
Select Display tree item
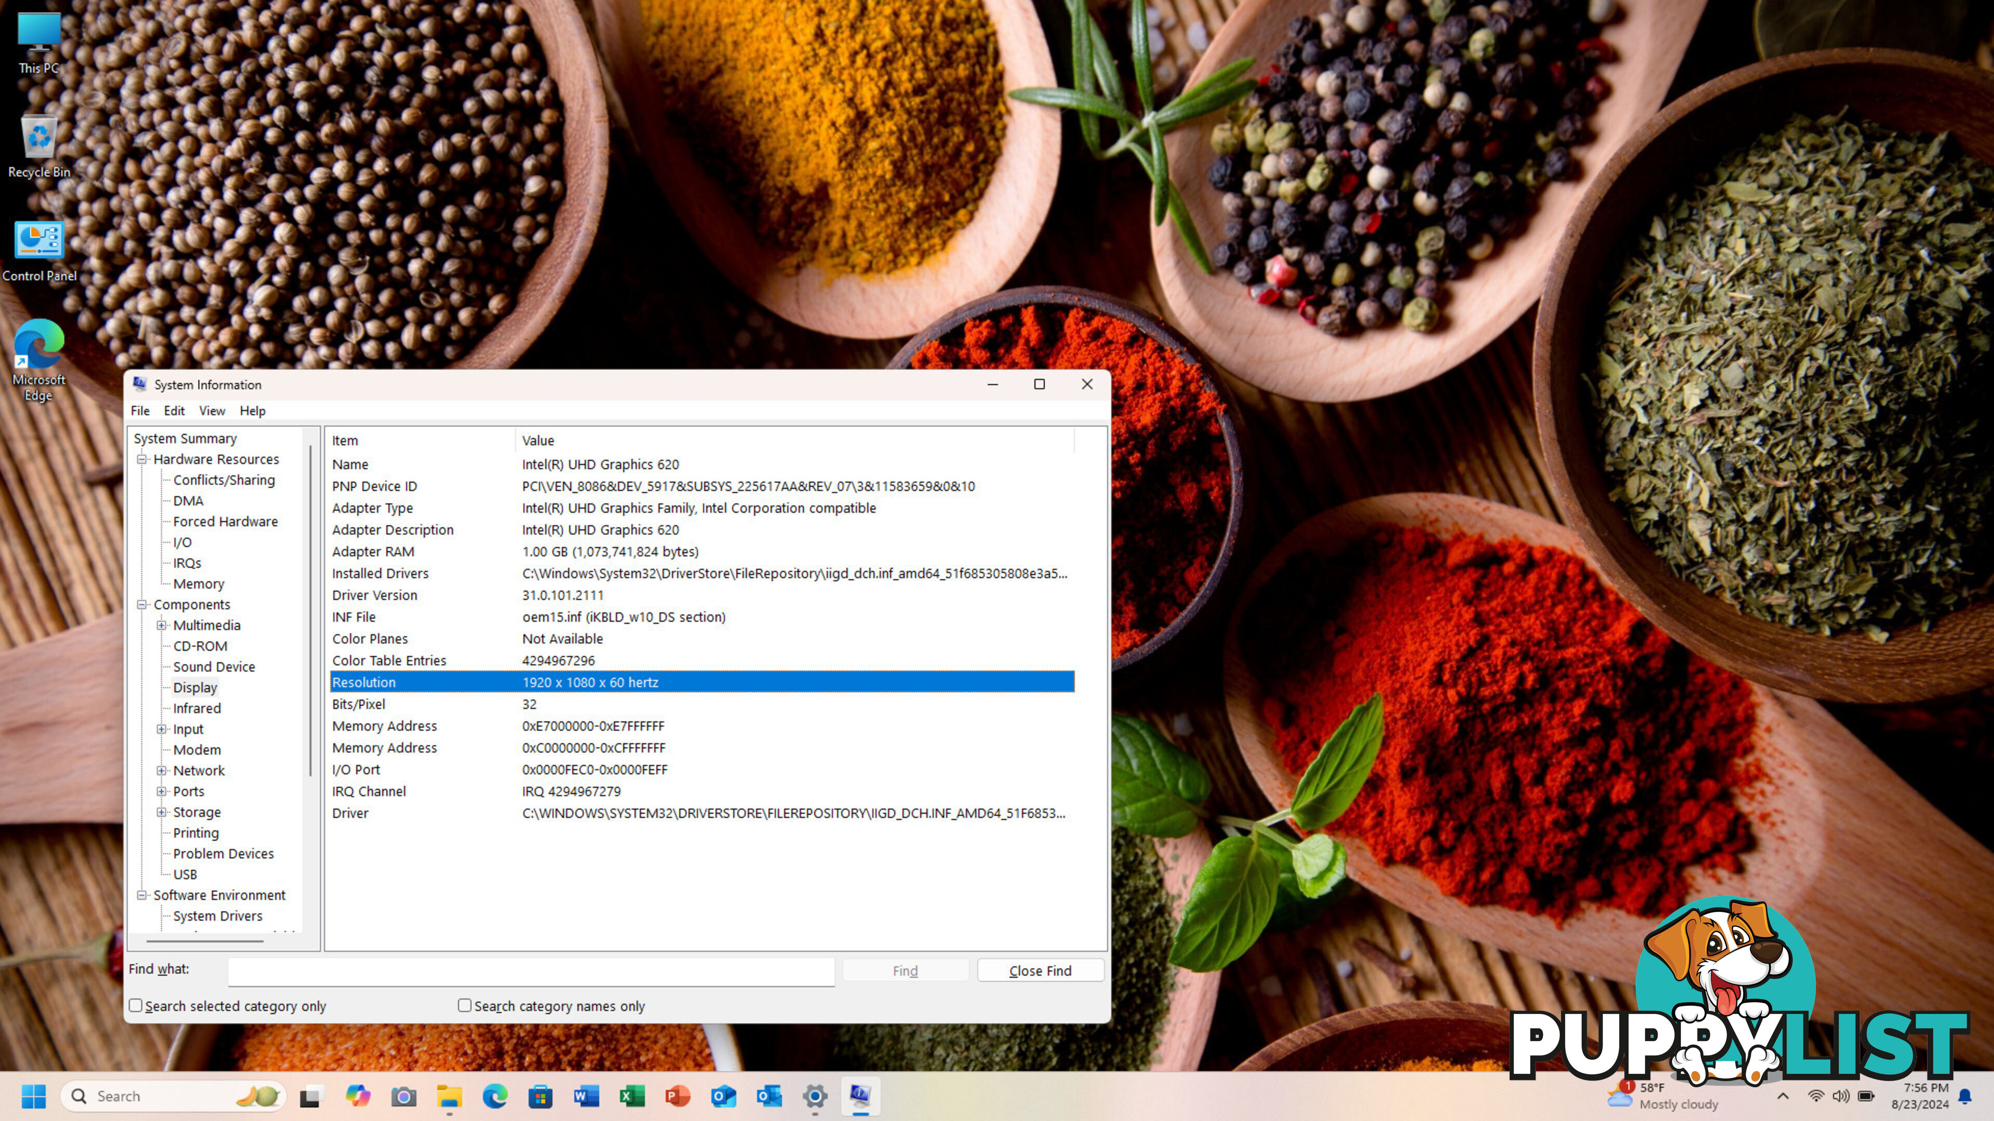[x=195, y=687]
